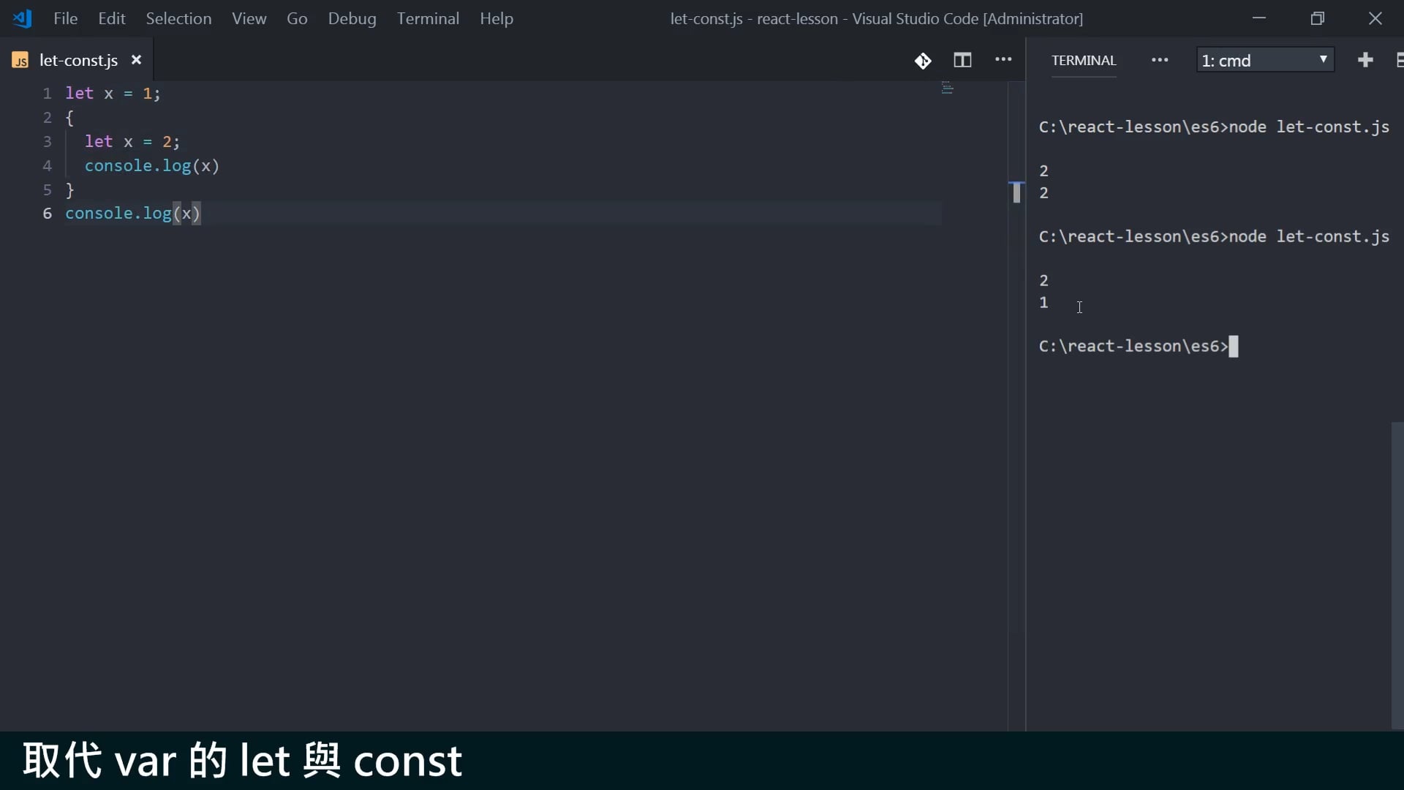Click the git Open Changes icon
Screen dimensions: 1404x790
coord(923,61)
